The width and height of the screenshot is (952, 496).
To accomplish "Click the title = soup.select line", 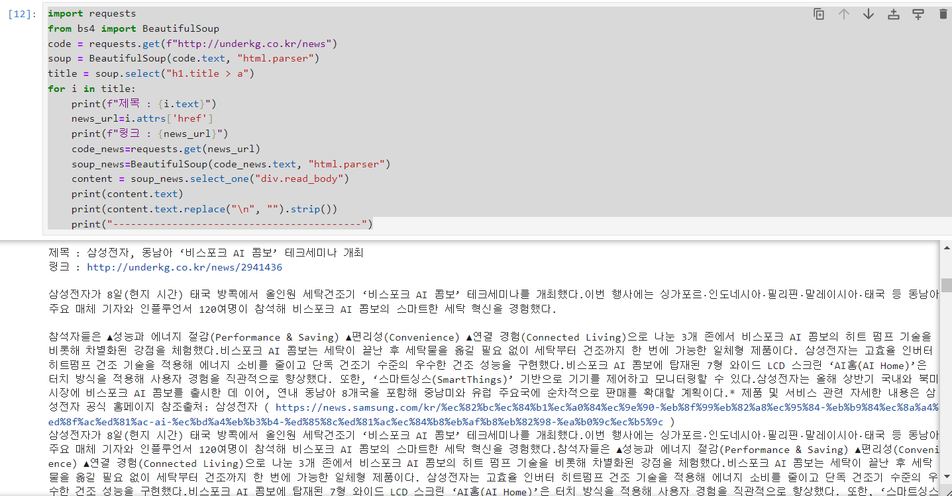I will [x=151, y=73].
